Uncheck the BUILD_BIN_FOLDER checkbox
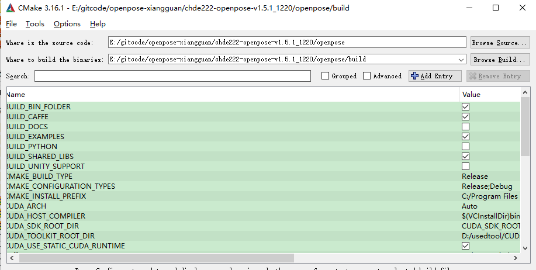536x270 pixels. coord(465,106)
